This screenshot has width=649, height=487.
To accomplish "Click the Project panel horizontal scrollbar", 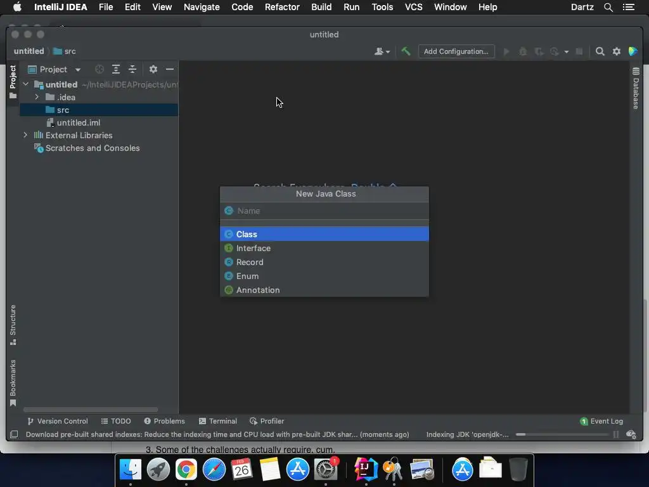I will point(91,410).
